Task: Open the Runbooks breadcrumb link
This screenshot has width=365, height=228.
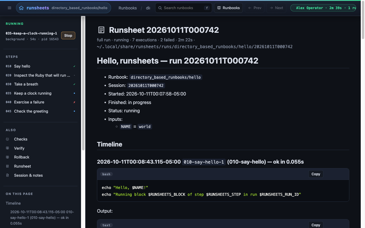Action: (x=127, y=8)
